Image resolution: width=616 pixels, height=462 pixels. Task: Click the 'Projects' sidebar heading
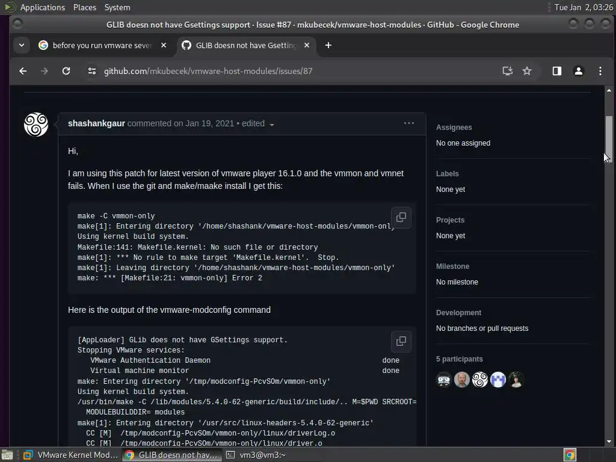(450, 220)
